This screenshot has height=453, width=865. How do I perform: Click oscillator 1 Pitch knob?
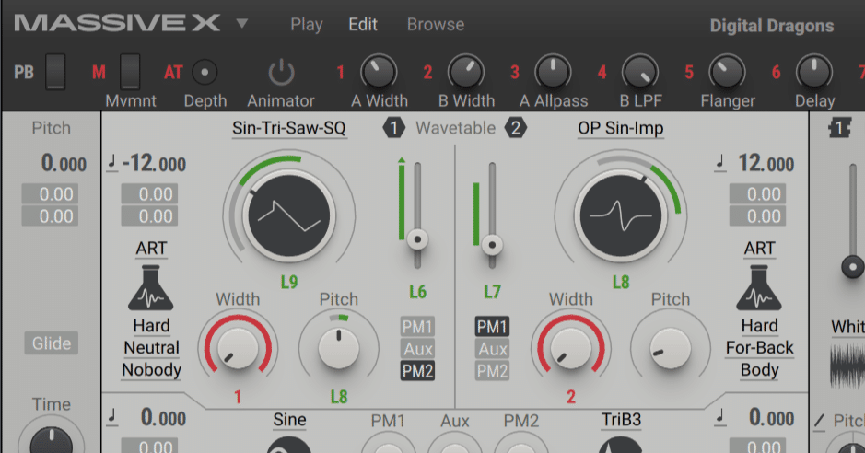[339, 349]
